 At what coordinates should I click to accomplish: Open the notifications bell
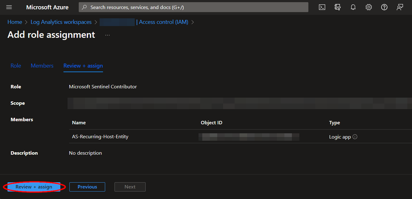click(353, 7)
